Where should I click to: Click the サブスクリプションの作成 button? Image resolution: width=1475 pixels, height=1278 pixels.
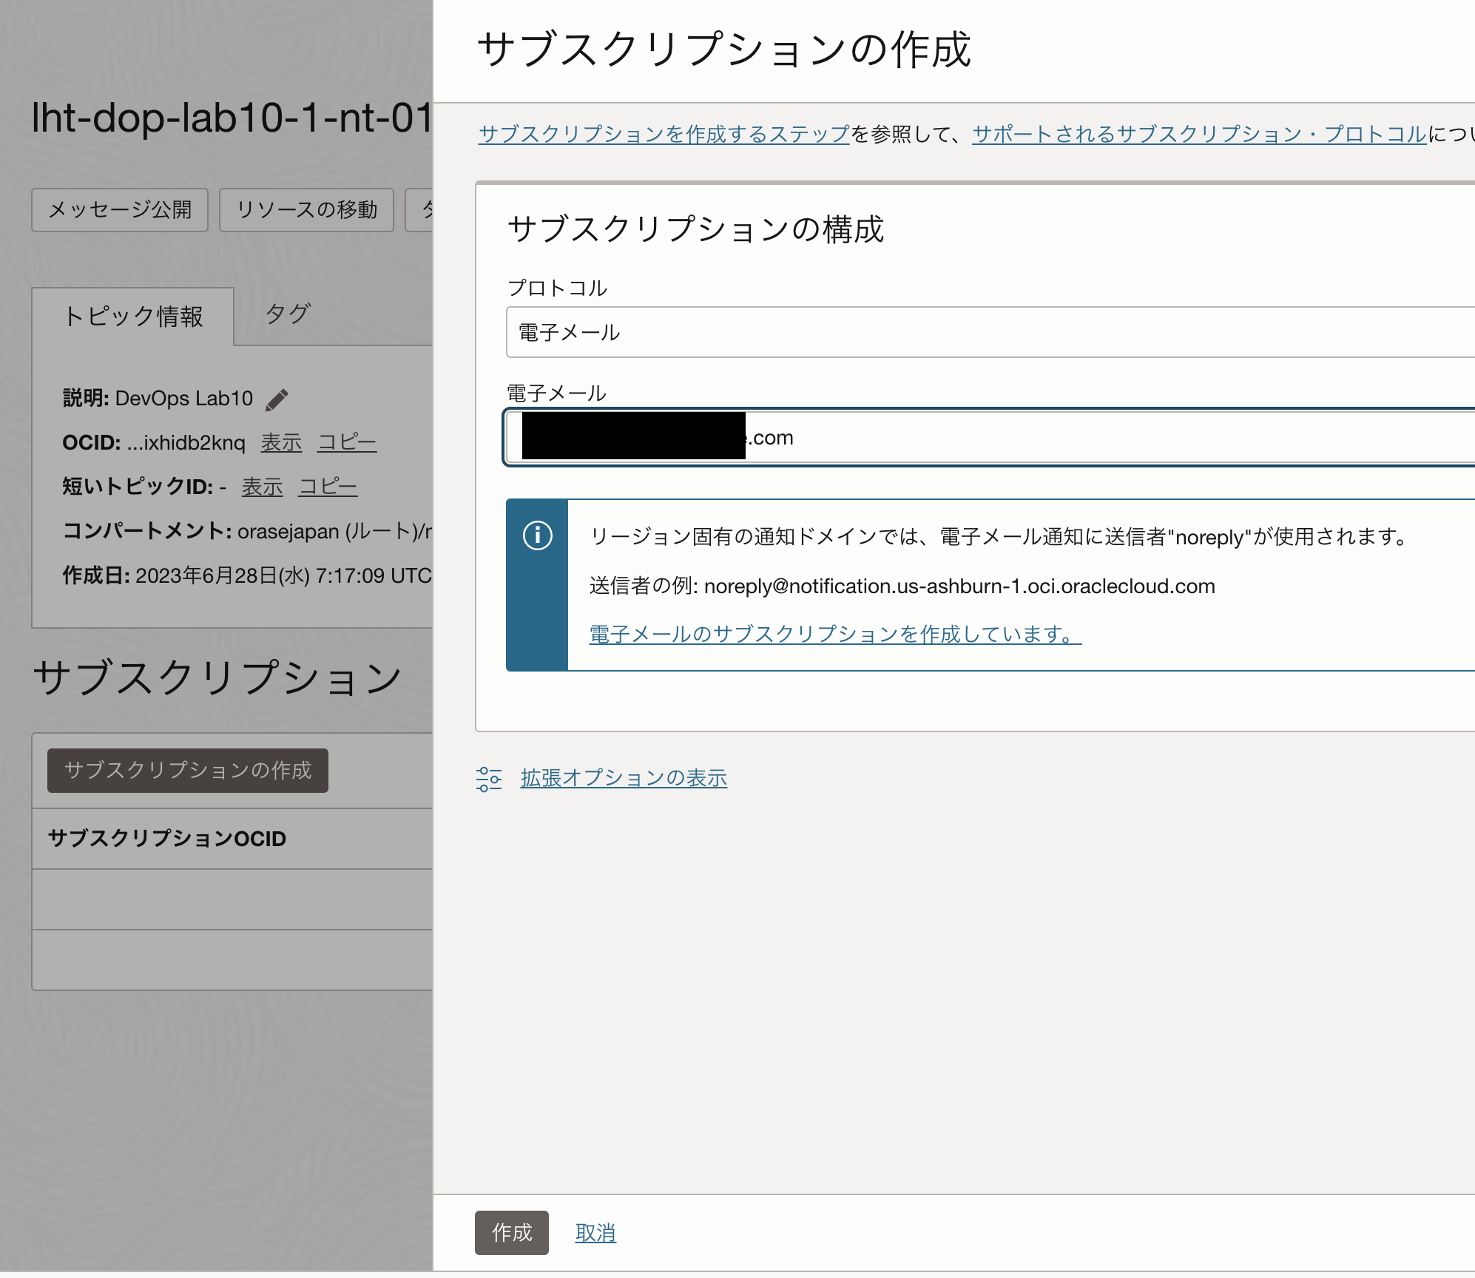[187, 771]
